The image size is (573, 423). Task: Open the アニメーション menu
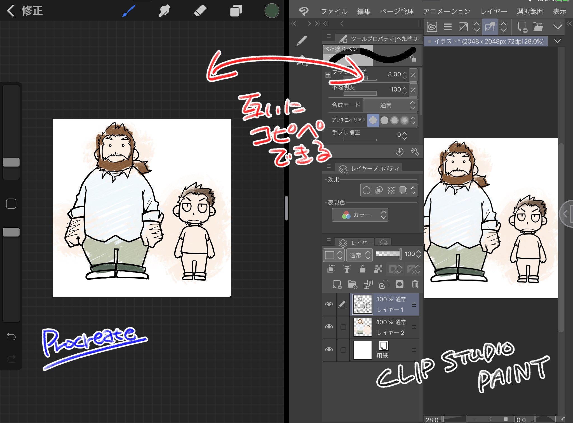447,11
